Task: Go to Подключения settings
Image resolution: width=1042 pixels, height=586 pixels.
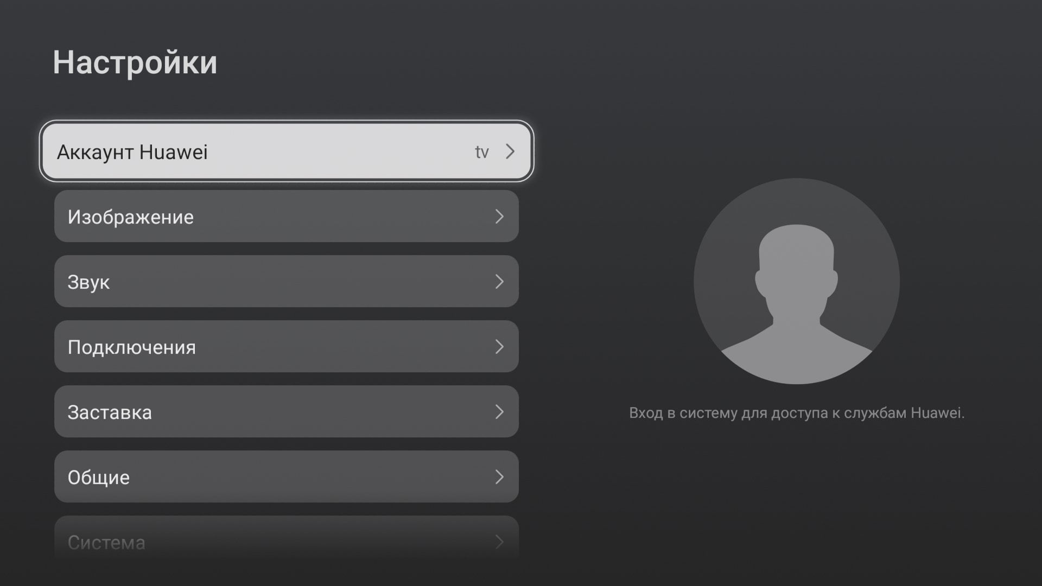Action: coord(287,346)
